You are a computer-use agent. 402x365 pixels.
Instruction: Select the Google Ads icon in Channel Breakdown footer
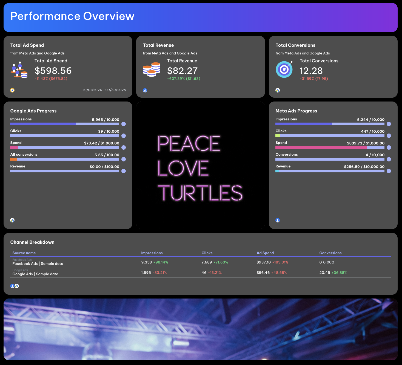tap(17, 286)
